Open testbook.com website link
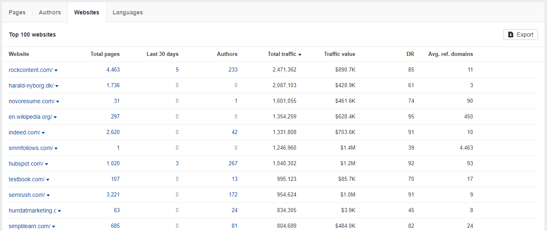Image resolution: width=547 pixels, height=231 pixels. (x=26, y=179)
